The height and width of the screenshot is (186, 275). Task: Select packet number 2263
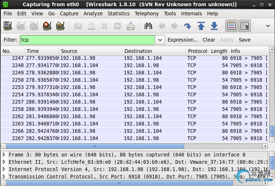point(134,124)
